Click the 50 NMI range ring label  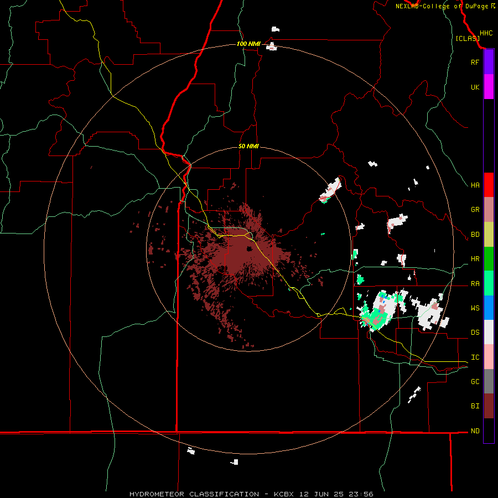click(248, 146)
